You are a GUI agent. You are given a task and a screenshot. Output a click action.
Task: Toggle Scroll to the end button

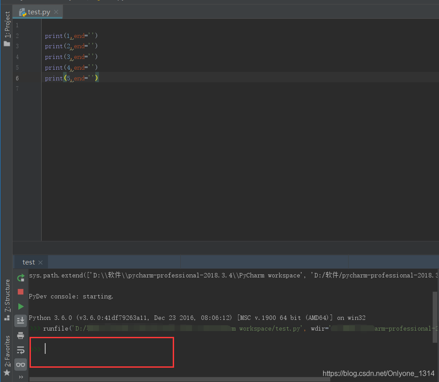21,320
